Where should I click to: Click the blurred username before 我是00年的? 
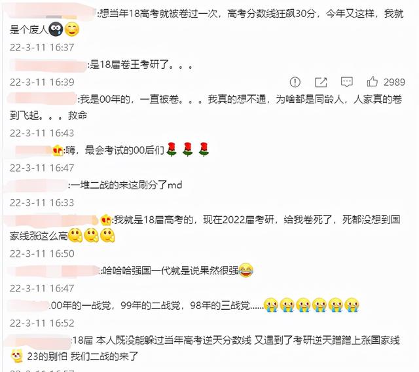pos(42,99)
